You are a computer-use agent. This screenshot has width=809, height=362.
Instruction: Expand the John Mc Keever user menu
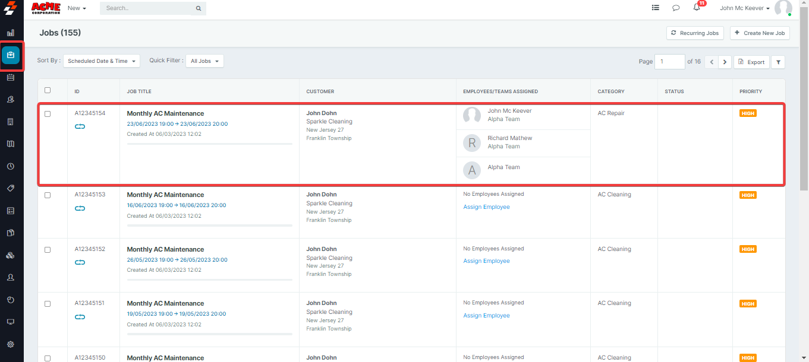point(745,8)
